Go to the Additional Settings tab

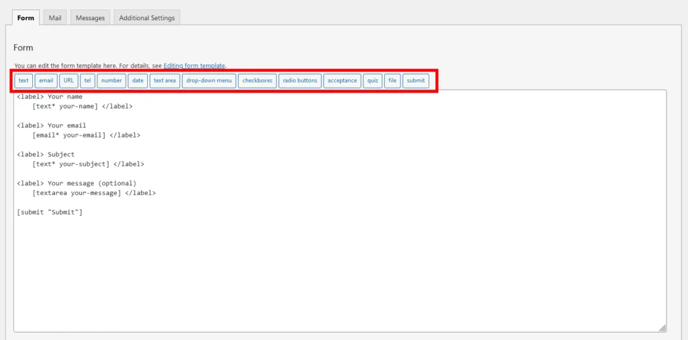[x=146, y=18]
